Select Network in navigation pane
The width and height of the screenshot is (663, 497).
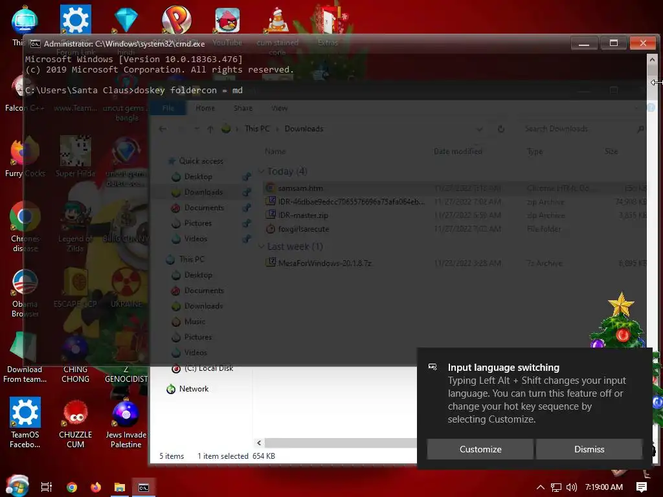point(194,389)
